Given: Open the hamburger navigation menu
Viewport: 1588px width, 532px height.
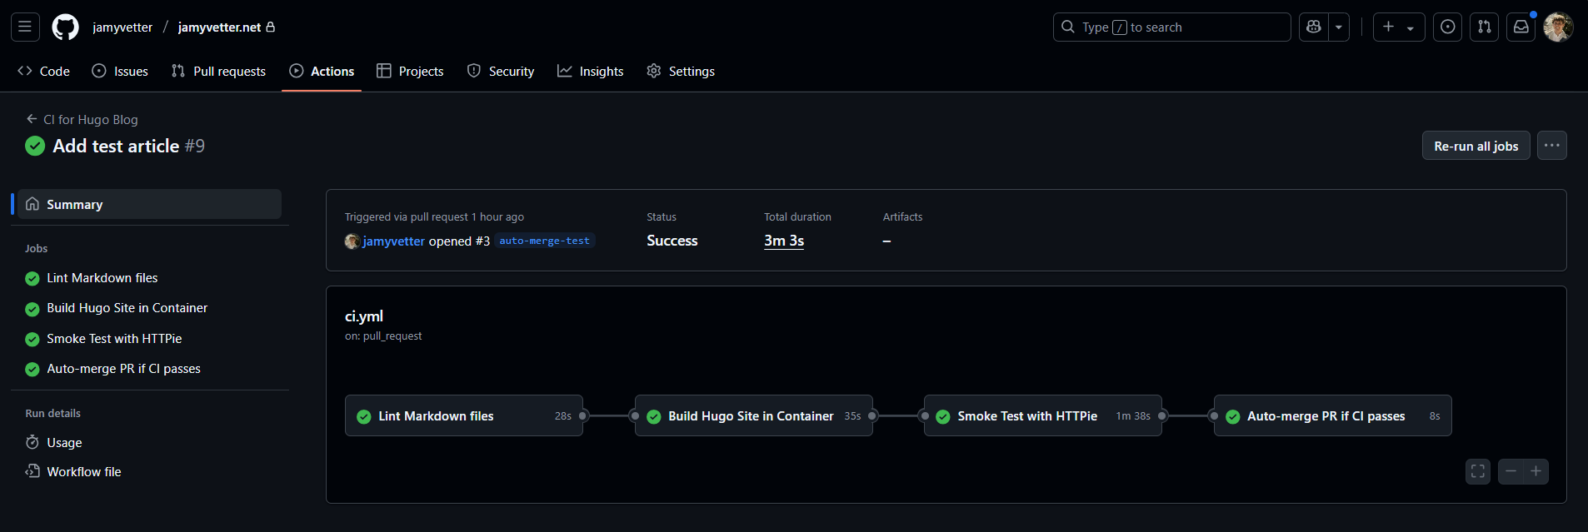Looking at the screenshot, I should (25, 27).
